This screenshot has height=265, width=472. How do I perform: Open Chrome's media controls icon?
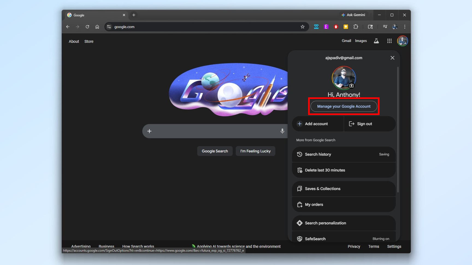[385, 26]
